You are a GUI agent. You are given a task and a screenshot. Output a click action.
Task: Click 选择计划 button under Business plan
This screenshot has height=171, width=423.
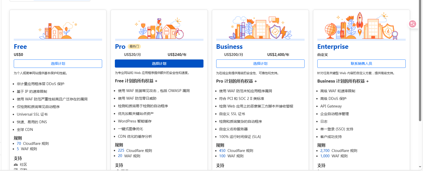click(x=260, y=64)
